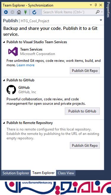The image size is (111, 195).
Task: Open the Publish page dropdown arrow
Action: [x=101, y=20]
